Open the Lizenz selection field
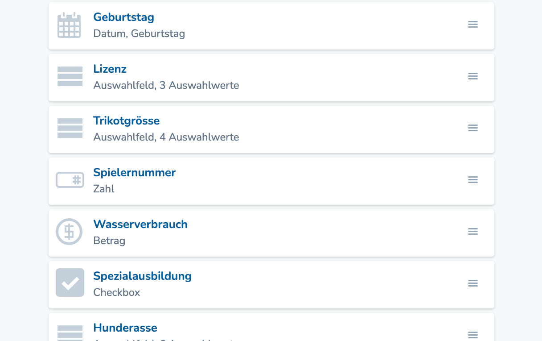This screenshot has width=542, height=341. click(x=110, y=69)
